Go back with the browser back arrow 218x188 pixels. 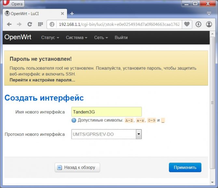(x=9, y=24)
